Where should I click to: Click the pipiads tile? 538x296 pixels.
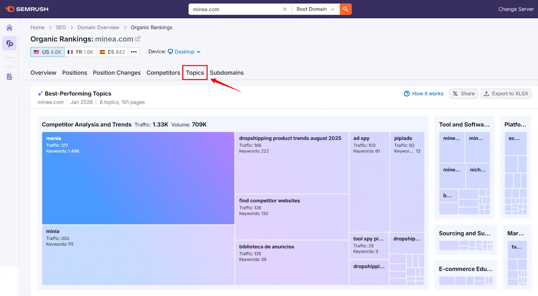coord(407,182)
